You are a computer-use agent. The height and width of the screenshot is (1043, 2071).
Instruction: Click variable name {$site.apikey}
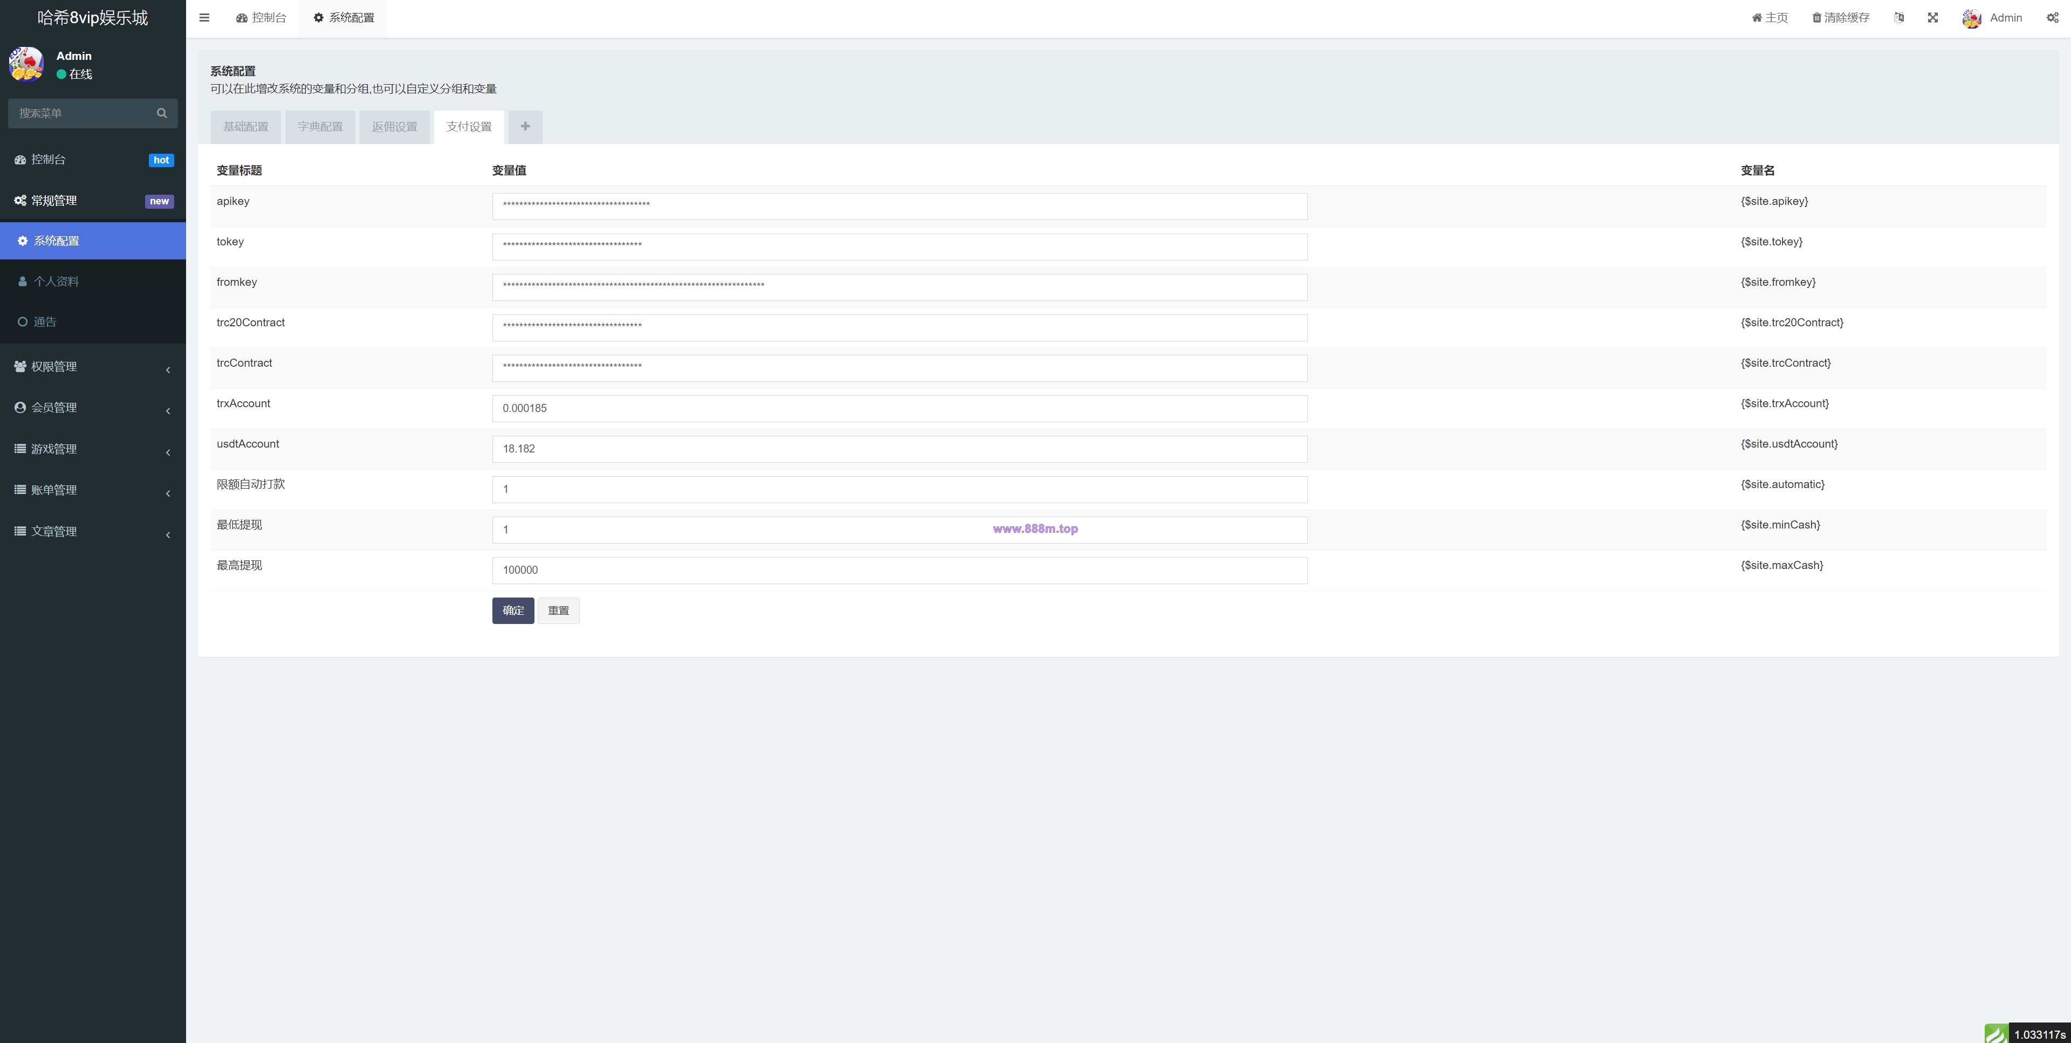coord(1774,201)
